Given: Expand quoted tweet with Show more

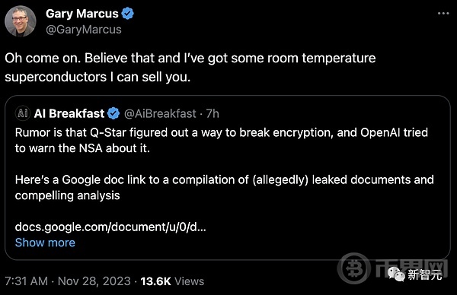Looking at the screenshot, I should click(x=45, y=243).
